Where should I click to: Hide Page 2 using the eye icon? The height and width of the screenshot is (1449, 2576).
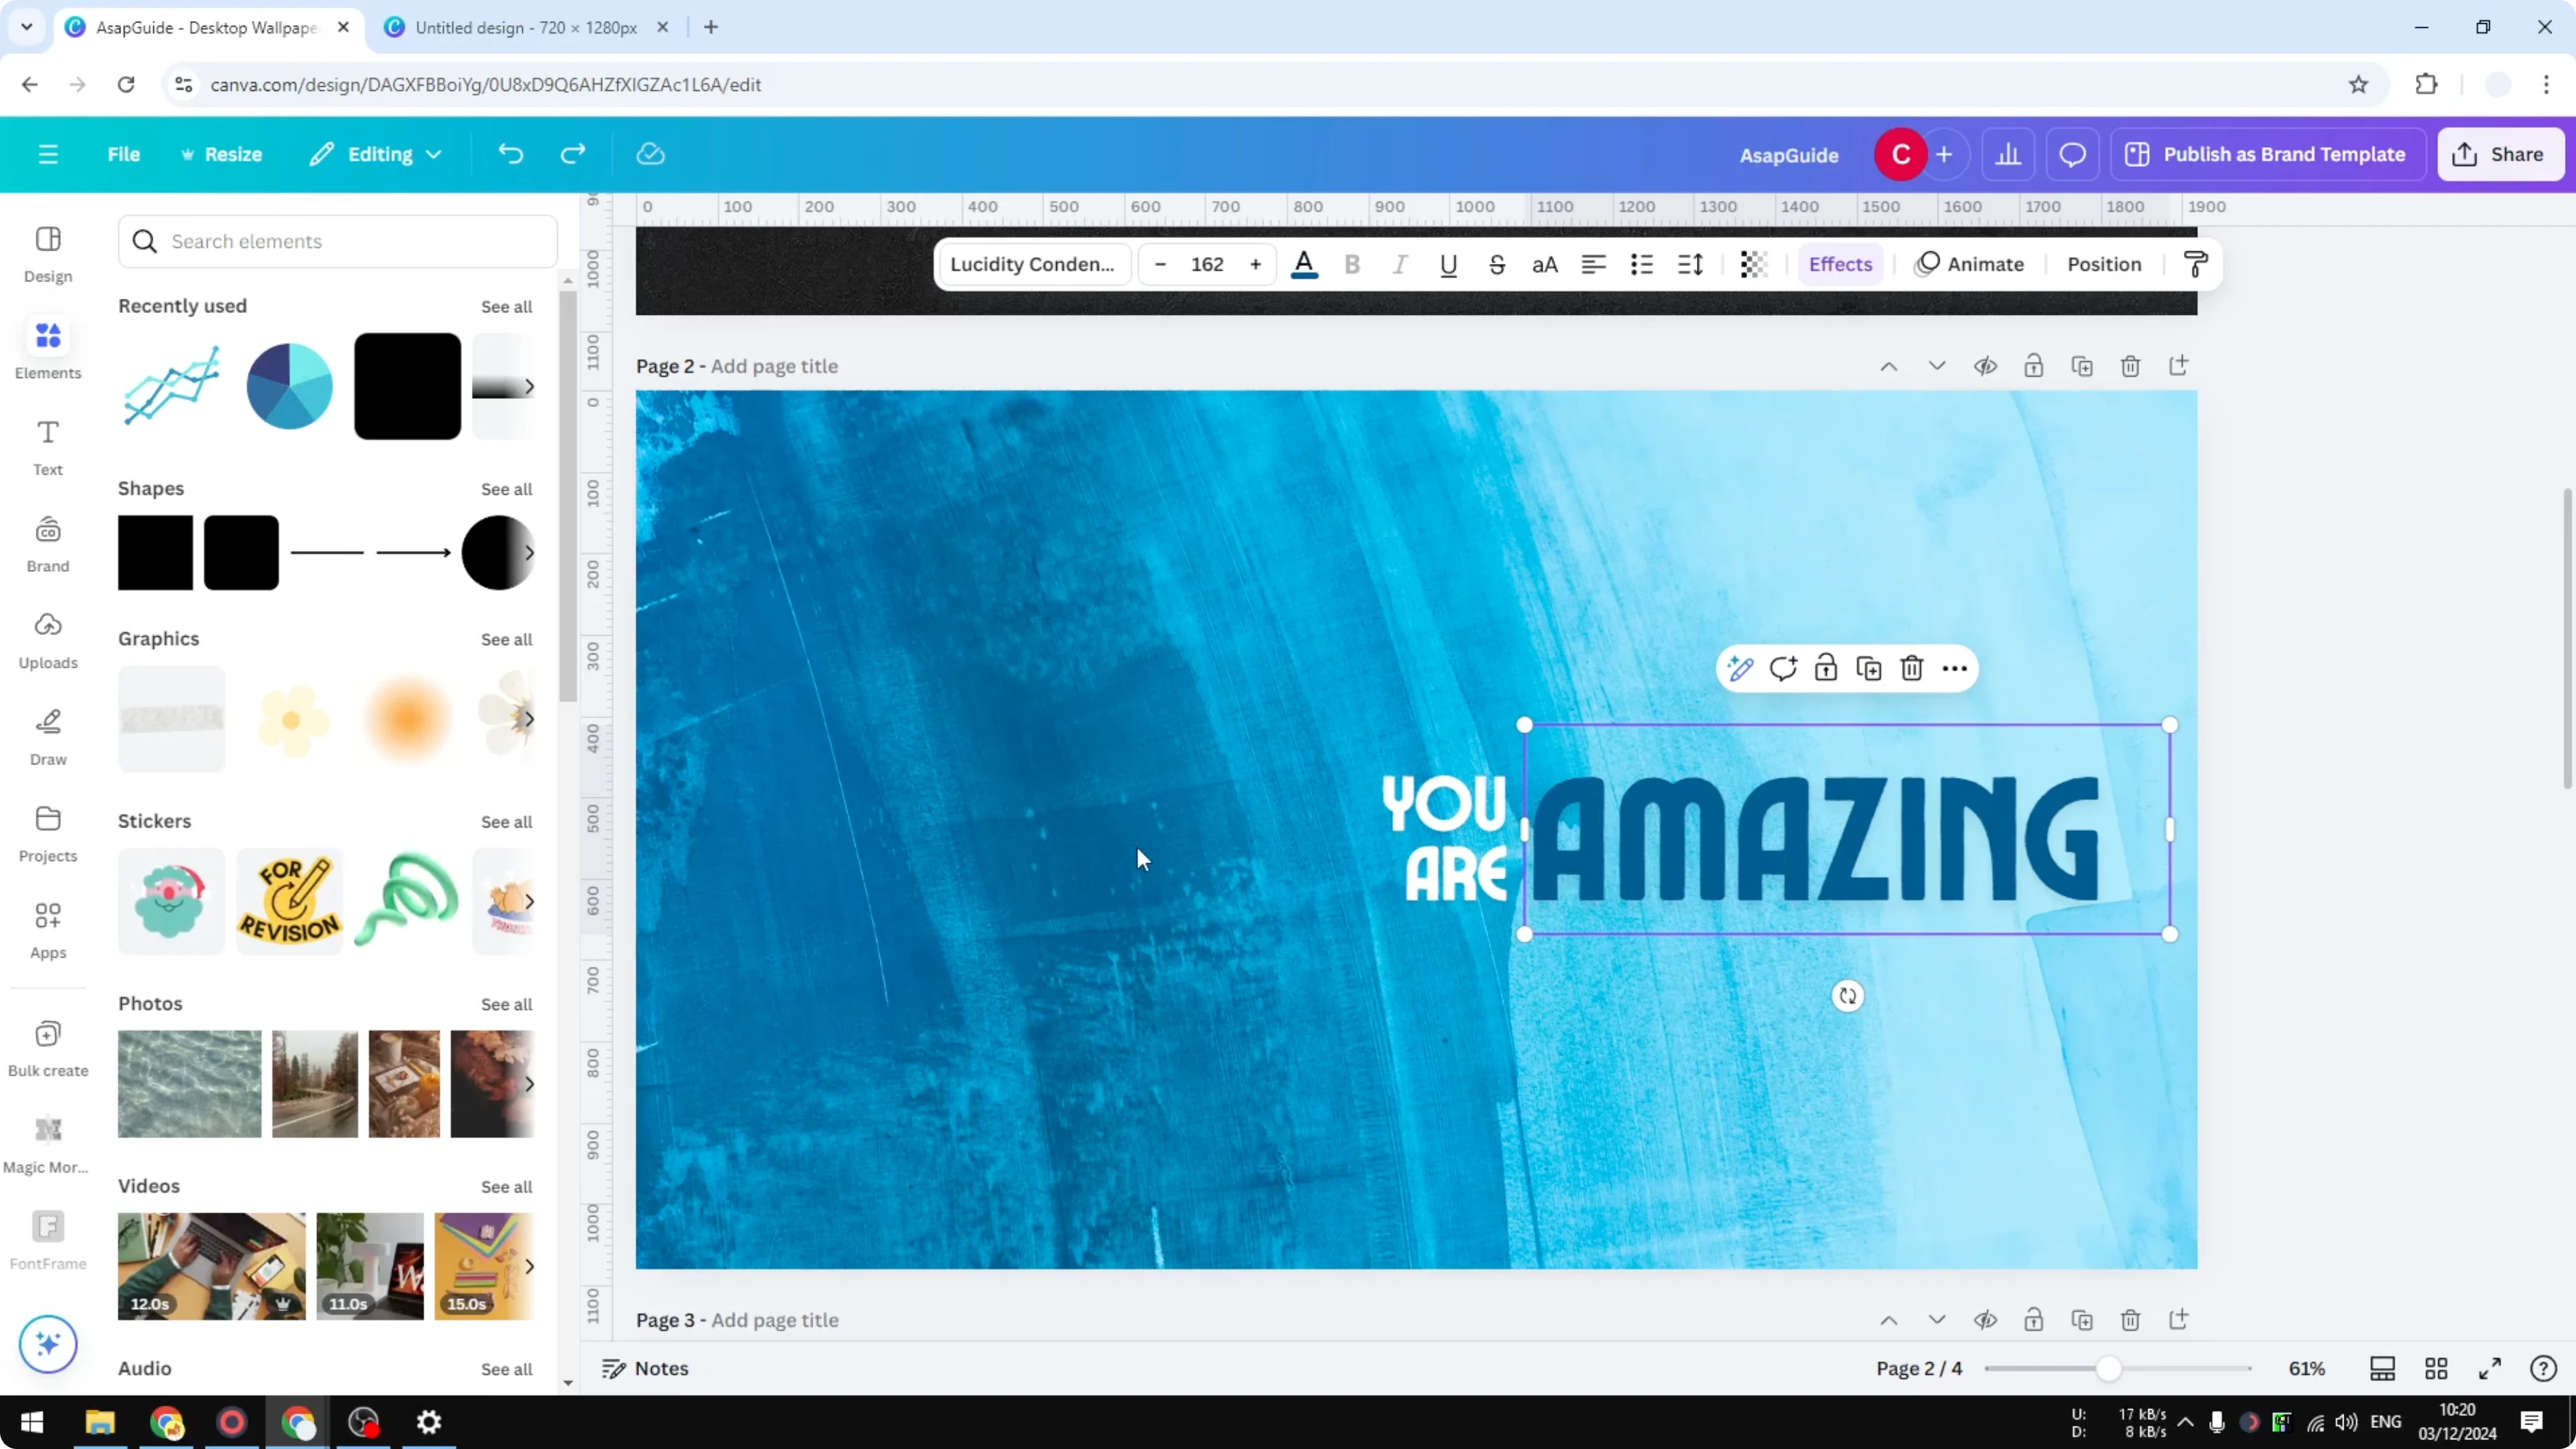(1986, 366)
